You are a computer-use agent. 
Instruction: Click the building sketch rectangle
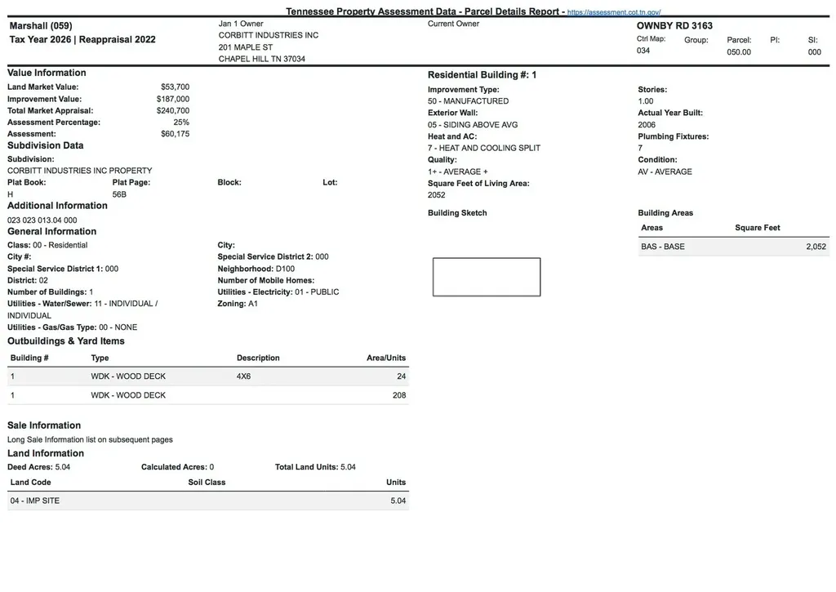[x=487, y=277]
